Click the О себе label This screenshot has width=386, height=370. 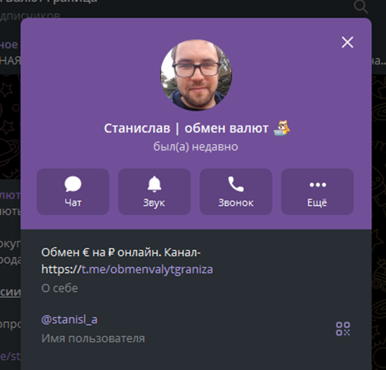(x=60, y=288)
